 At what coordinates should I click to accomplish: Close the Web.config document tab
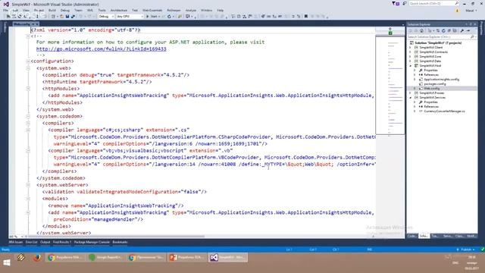click(36, 24)
